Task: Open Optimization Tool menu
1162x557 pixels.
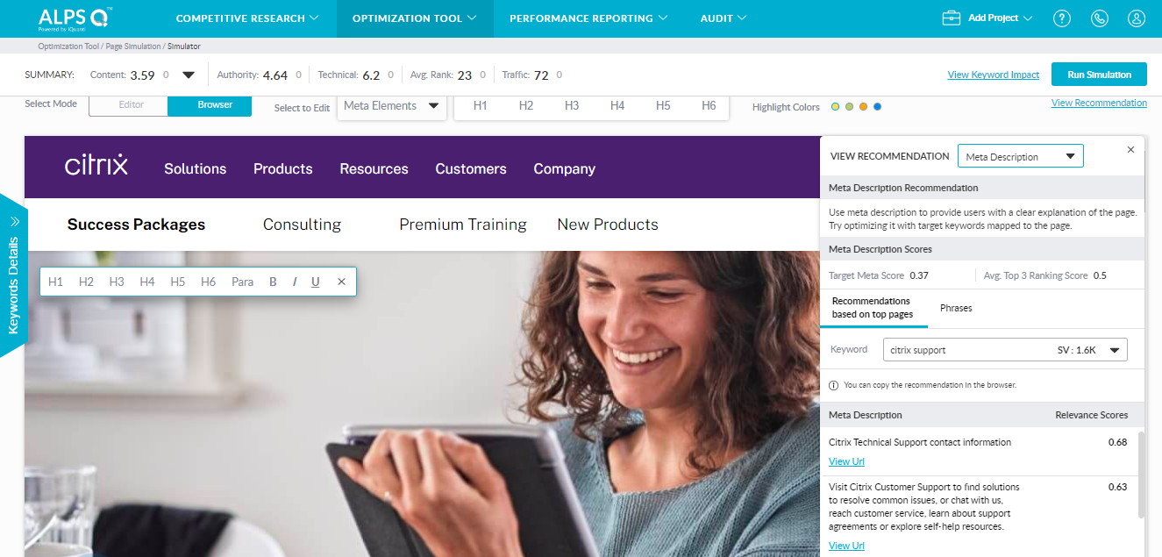Action: pos(415,18)
